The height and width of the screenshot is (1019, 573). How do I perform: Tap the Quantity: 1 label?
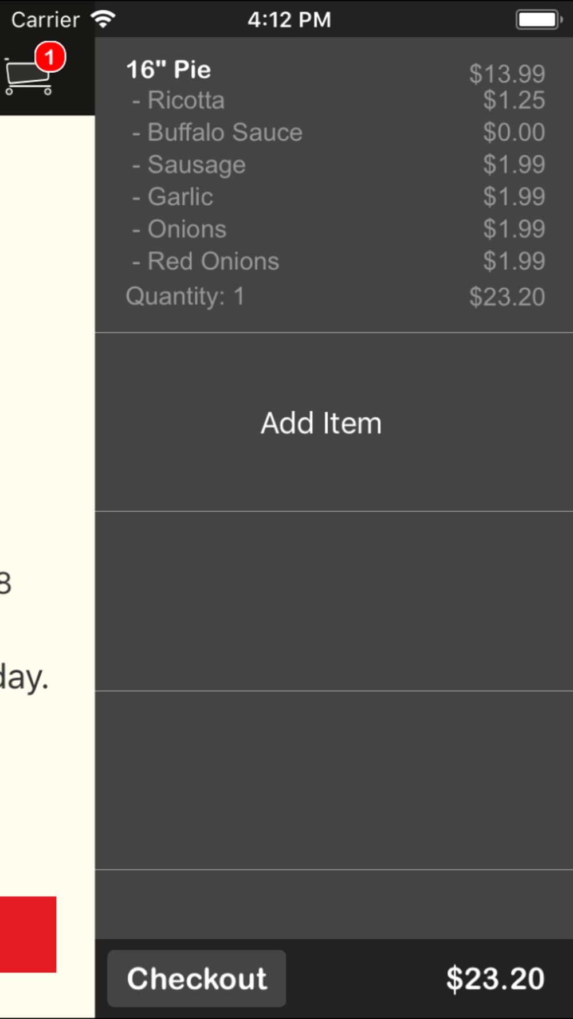(185, 296)
